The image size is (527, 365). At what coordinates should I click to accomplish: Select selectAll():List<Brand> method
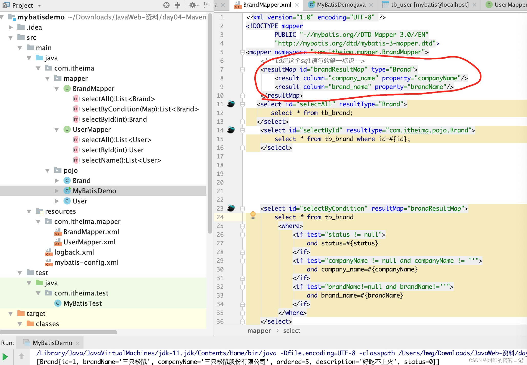pos(118,99)
